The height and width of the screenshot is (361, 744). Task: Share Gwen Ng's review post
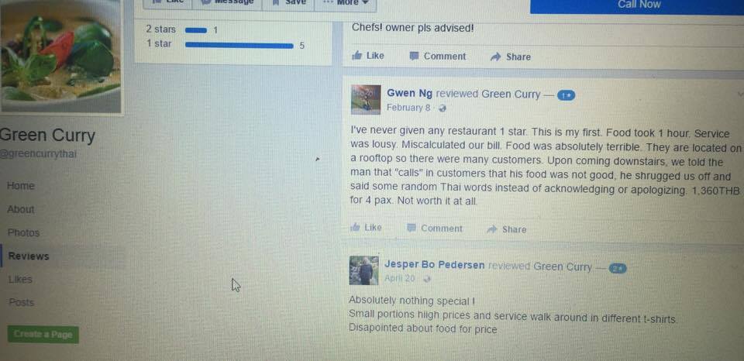click(507, 229)
